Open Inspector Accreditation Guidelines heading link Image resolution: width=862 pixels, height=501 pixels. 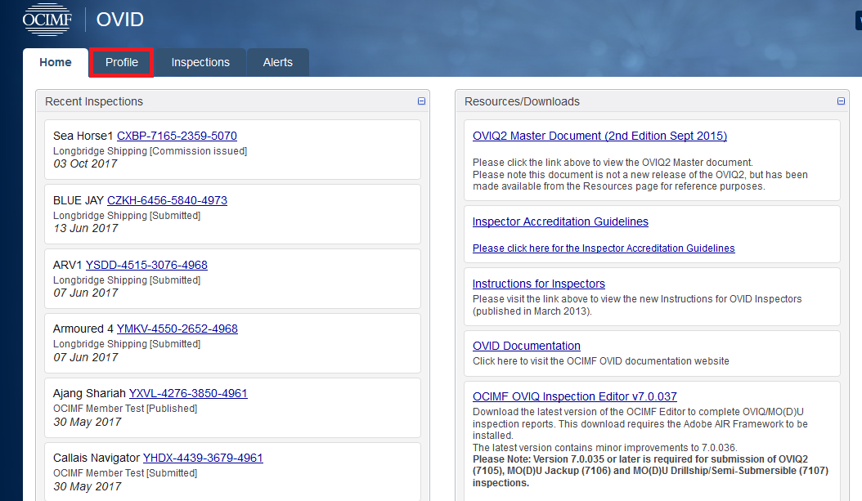tap(560, 221)
